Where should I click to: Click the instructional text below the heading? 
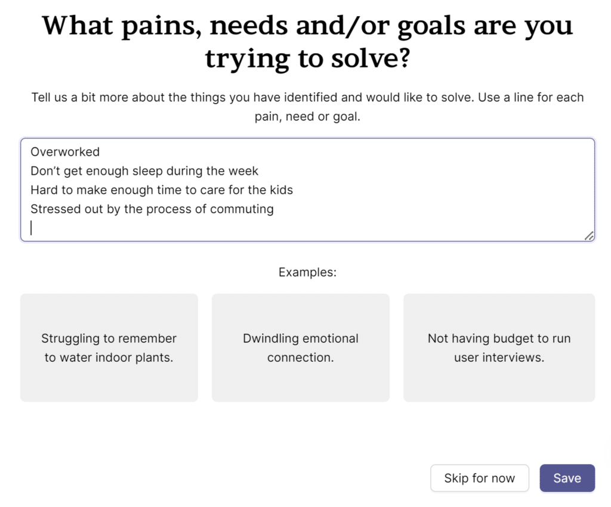pyautogui.click(x=307, y=106)
